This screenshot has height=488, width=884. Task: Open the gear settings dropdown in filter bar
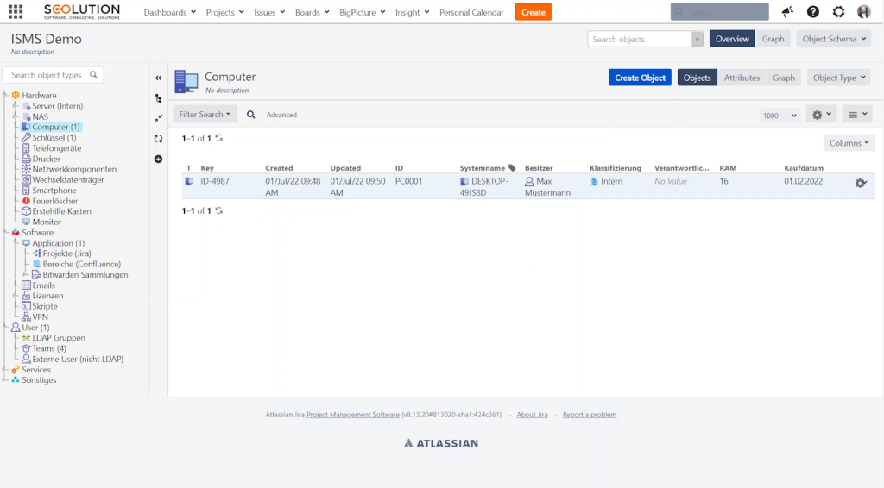(822, 115)
